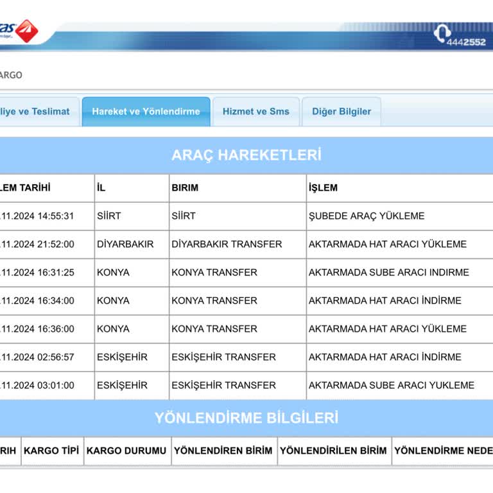Click ESKİŞEHİR TRANSFER in the 03:01:00 row
This screenshot has width=493, height=493.
pyautogui.click(x=238, y=386)
